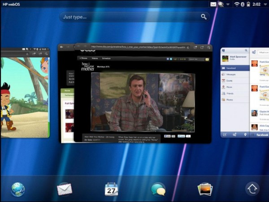Open the email notification in the status bar
This screenshot has width=269, height=202.
pos(213,4)
